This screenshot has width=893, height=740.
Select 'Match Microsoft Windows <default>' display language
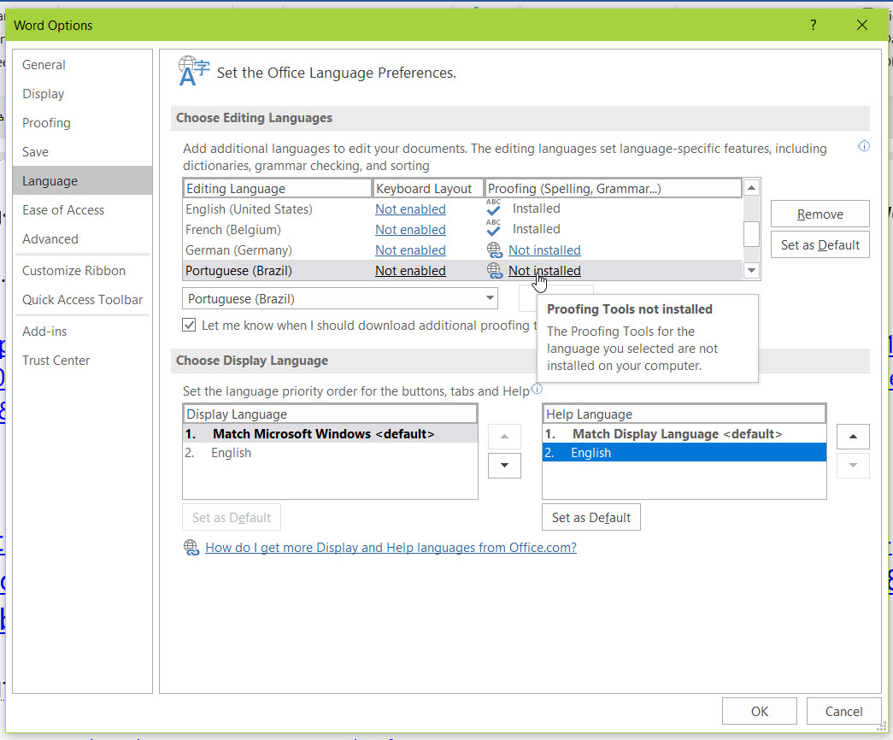(x=330, y=433)
